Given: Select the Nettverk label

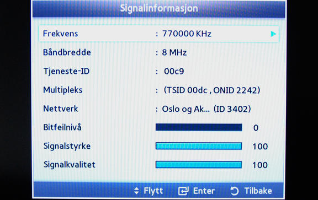Looking at the screenshot, I should (x=61, y=109).
